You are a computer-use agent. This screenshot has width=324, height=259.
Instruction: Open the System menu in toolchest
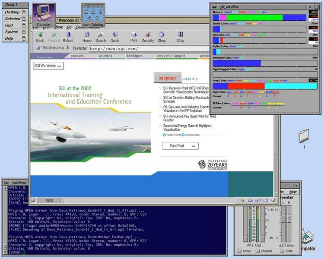[x=11, y=32]
